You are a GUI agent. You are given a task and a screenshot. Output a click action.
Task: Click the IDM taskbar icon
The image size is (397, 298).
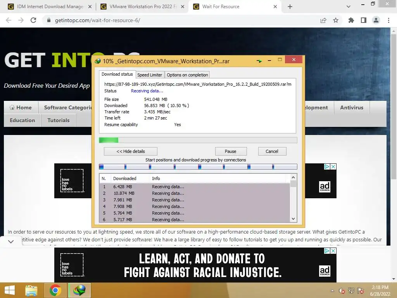tap(79, 290)
